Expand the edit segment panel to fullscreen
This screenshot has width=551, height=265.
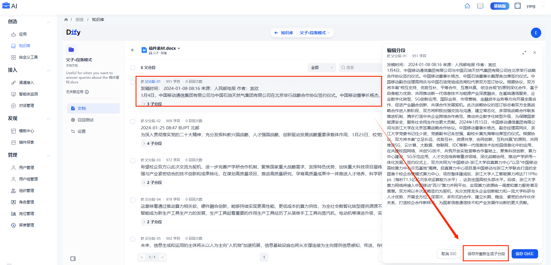coord(524,53)
